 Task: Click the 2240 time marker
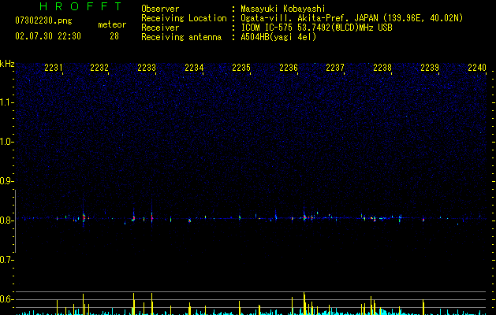click(477, 67)
